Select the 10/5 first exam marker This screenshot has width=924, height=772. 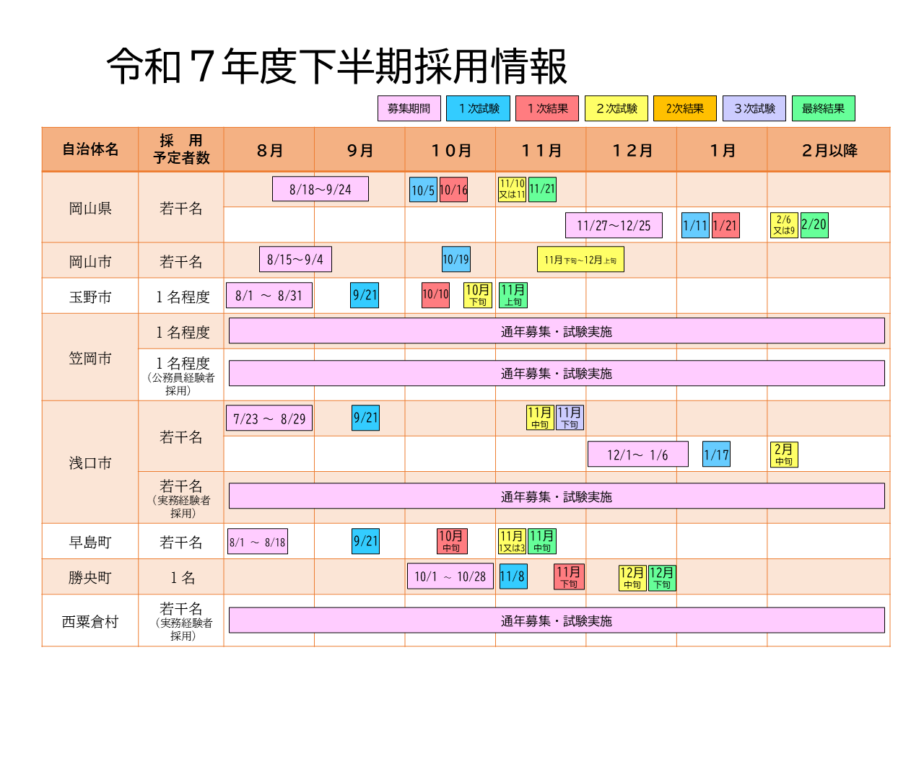pyautogui.click(x=423, y=190)
